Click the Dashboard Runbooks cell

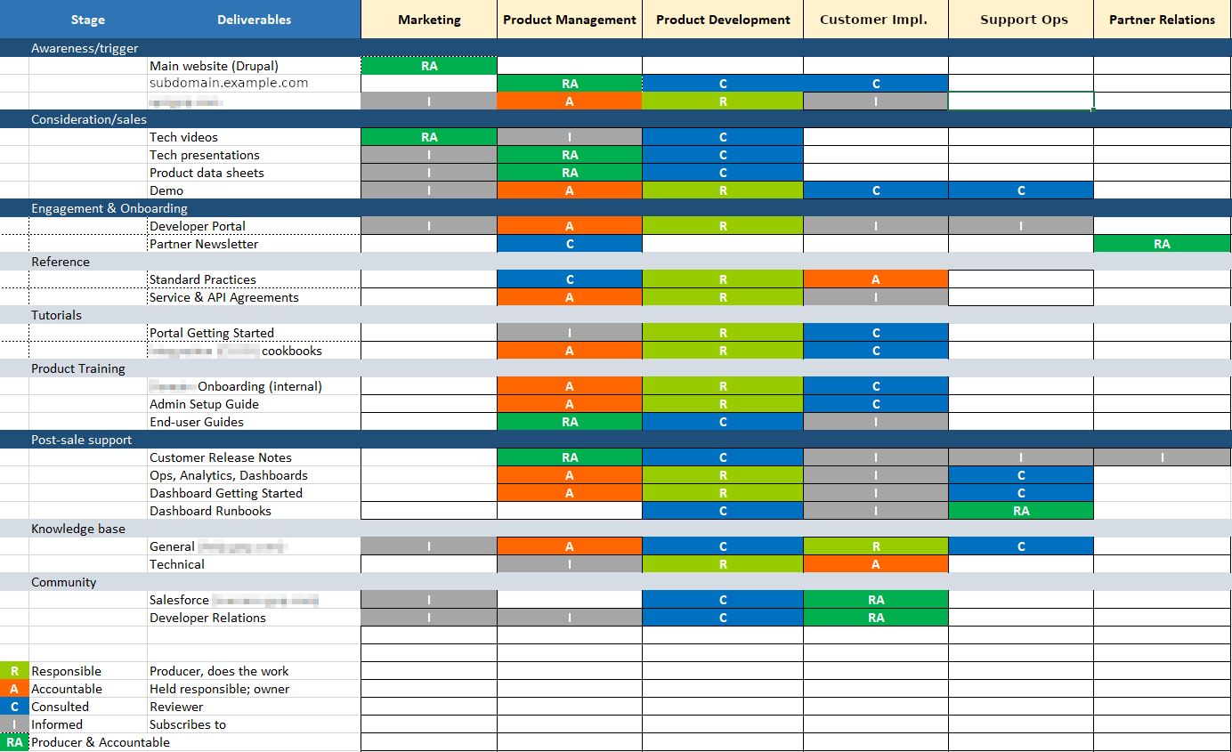[254, 511]
